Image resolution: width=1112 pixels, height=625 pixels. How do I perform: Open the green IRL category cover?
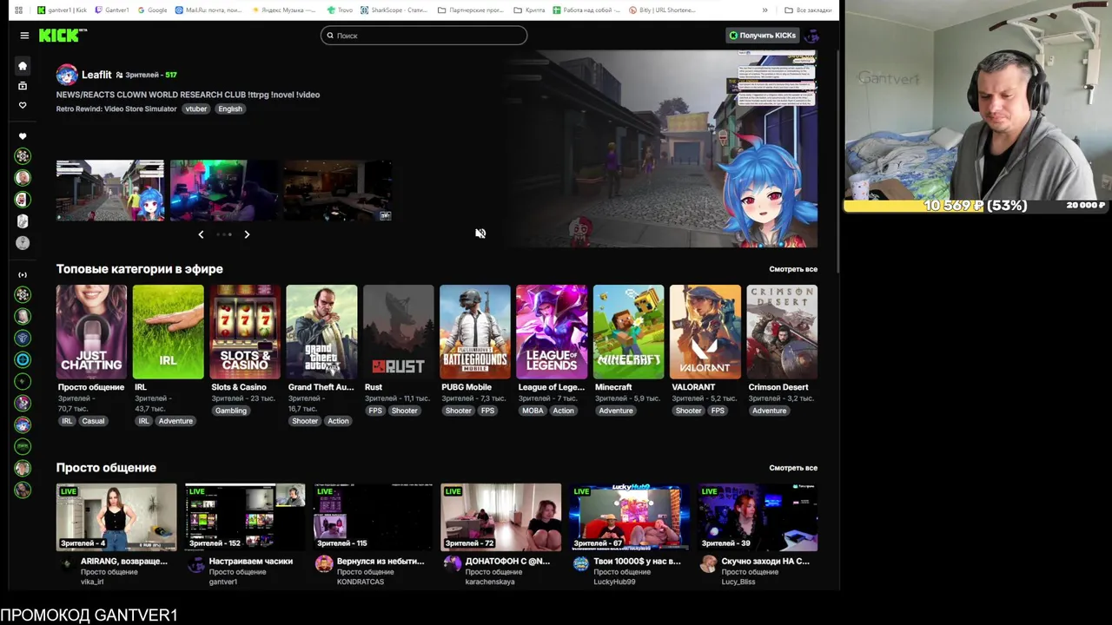[x=169, y=332]
